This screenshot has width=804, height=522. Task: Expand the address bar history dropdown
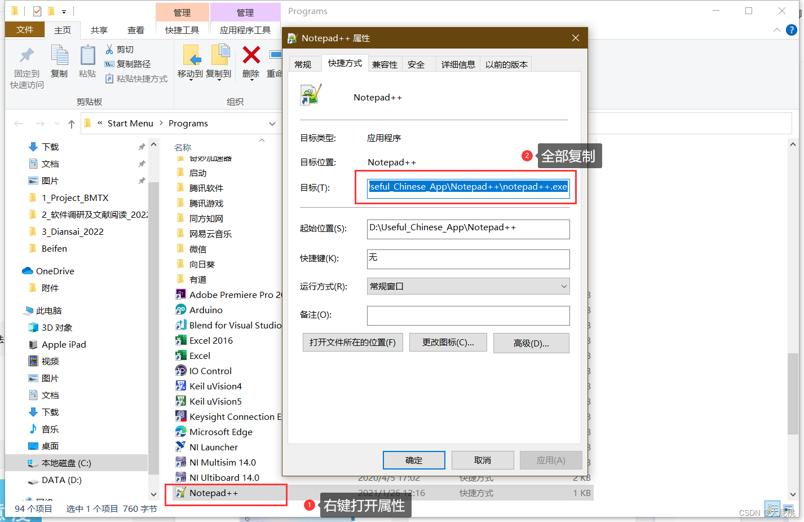point(272,124)
